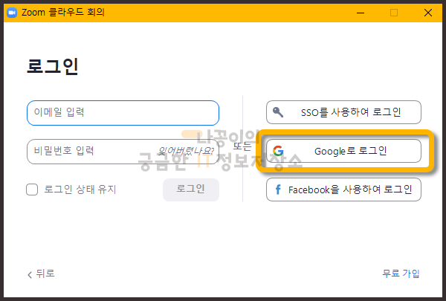Choose Google로 로그인 button
The image size is (446, 301).
click(343, 151)
